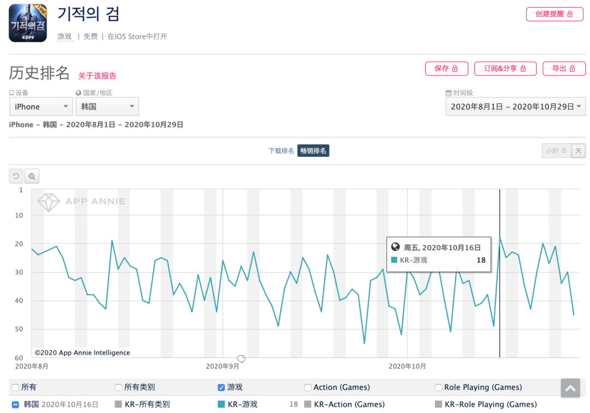Screen dimensions: 590x413
Task: Select the 小时 granularity tab
Action: pos(556,150)
